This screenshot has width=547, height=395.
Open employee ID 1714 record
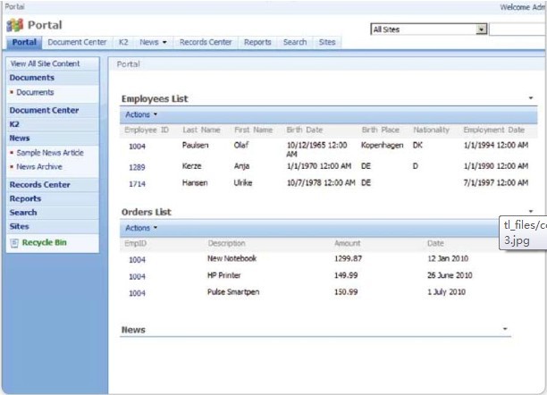click(x=137, y=183)
